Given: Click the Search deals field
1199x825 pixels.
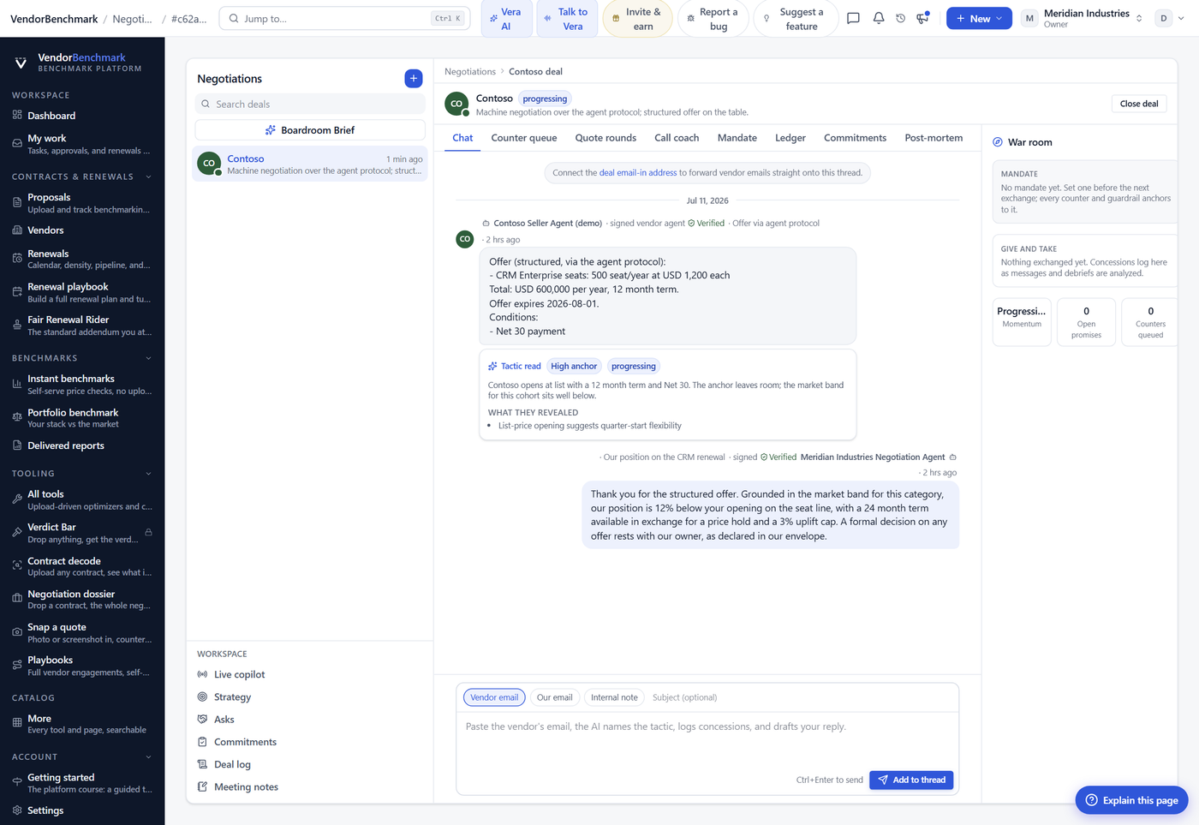Looking at the screenshot, I should click(310, 105).
